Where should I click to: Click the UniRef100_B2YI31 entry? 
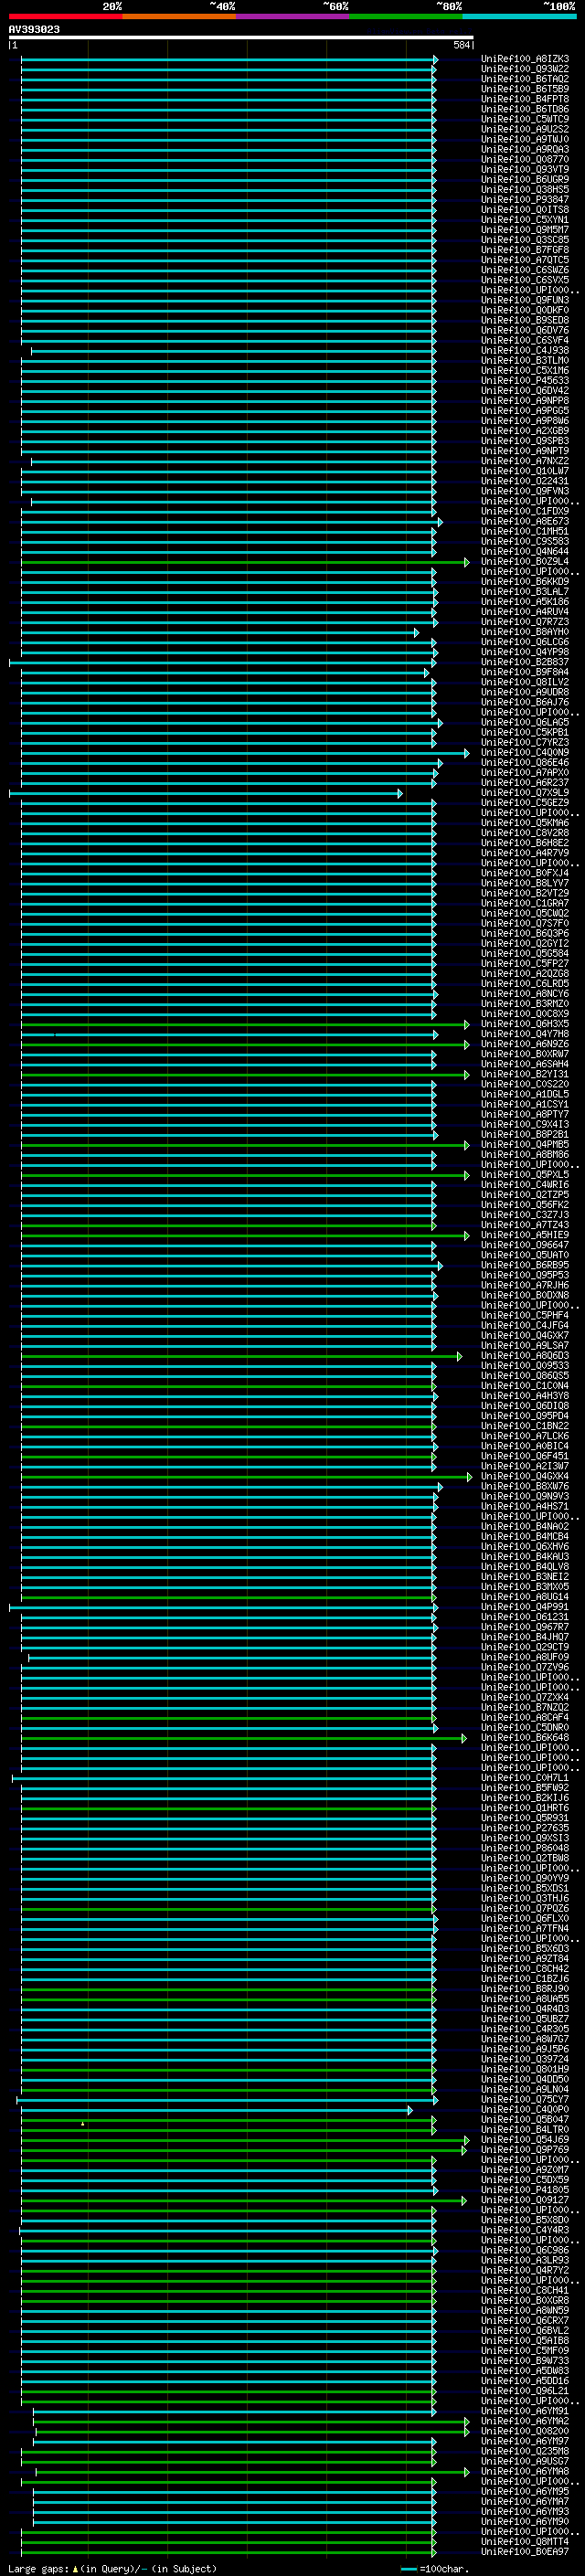tap(525, 1074)
